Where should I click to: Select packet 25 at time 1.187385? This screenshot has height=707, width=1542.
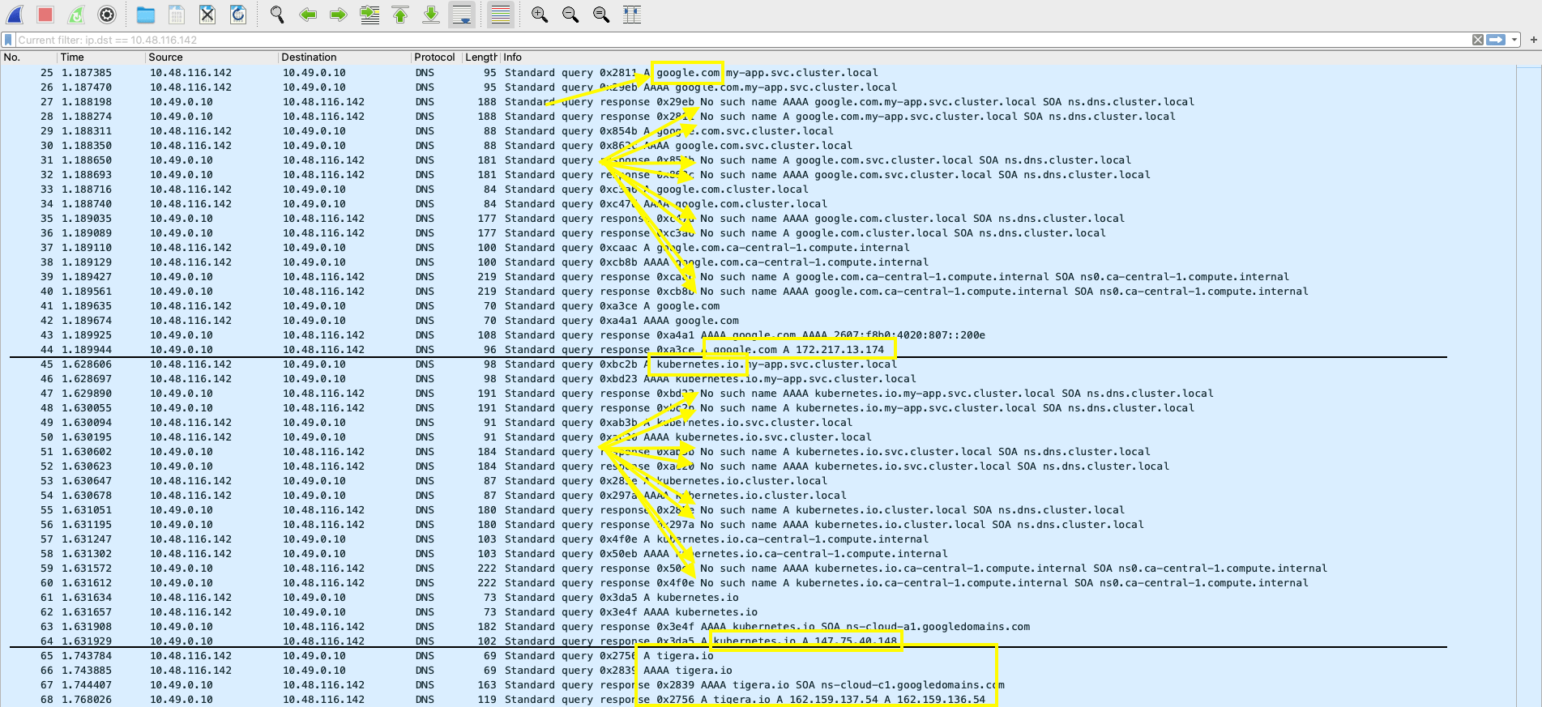tap(758, 73)
